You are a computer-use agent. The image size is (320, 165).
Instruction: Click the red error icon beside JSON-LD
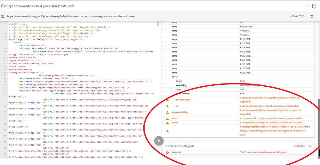167,153
